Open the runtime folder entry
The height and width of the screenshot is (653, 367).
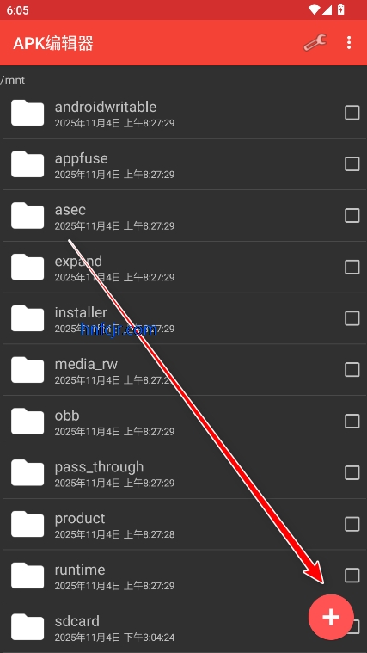click(x=184, y=576)
